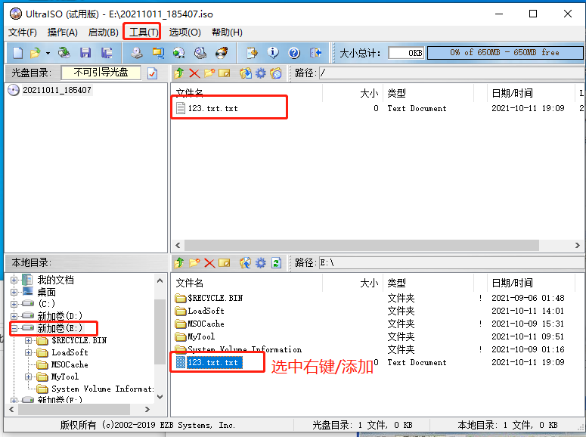The height and width of the screenshot is (437, 586).
Task: Click the image properties checkmark icon
Action: 153,73
